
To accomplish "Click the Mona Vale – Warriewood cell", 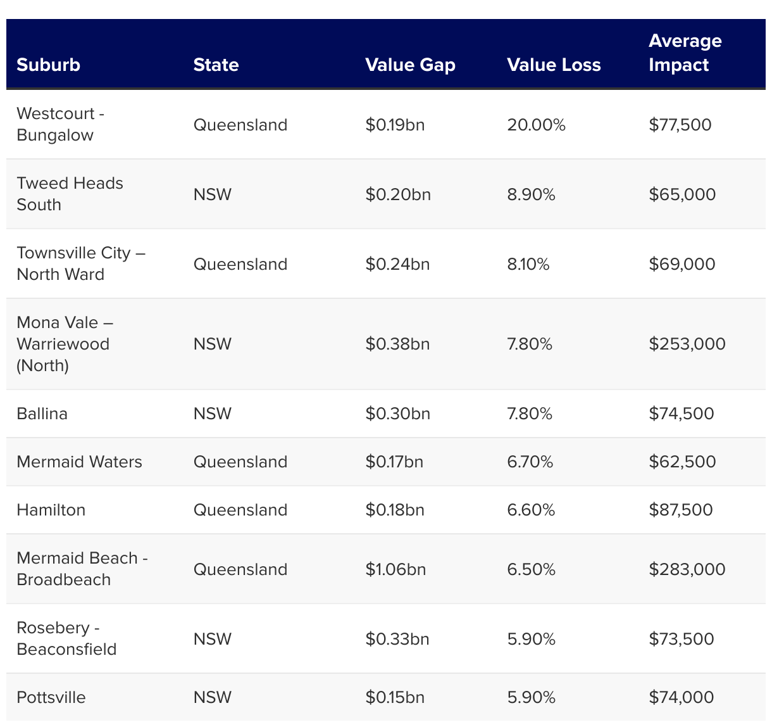I will [x=65, y=344].
